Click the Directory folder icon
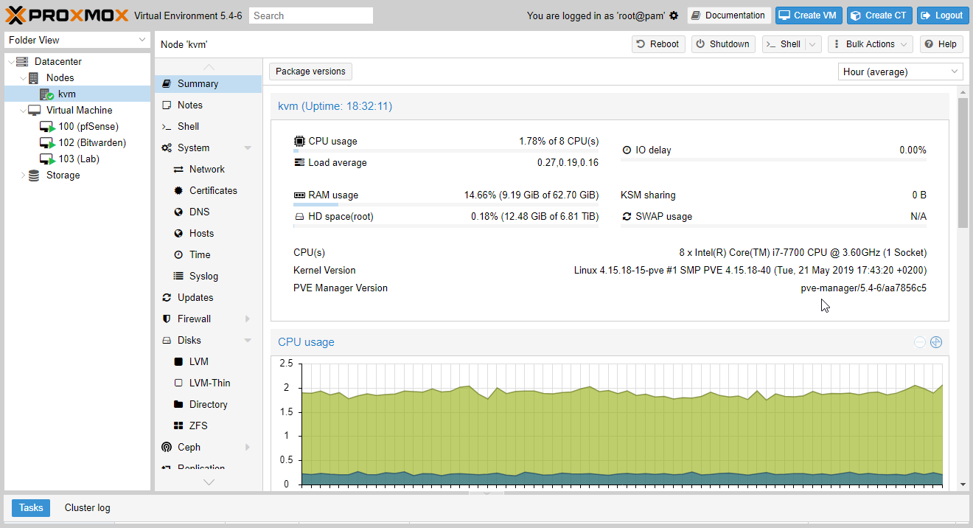Viewport: 973px width, 528px height. 178,405
